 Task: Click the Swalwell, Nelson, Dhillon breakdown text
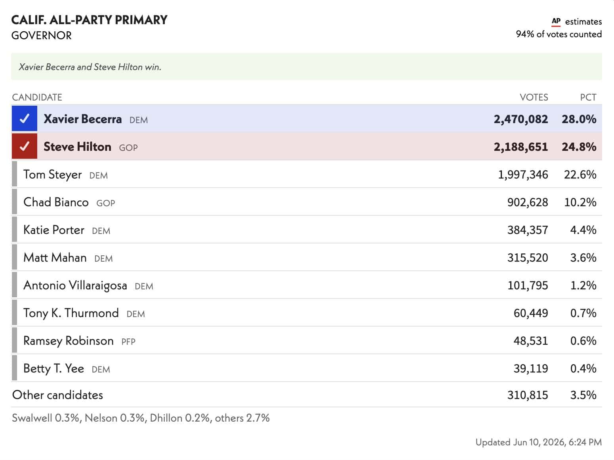point(141,418)
